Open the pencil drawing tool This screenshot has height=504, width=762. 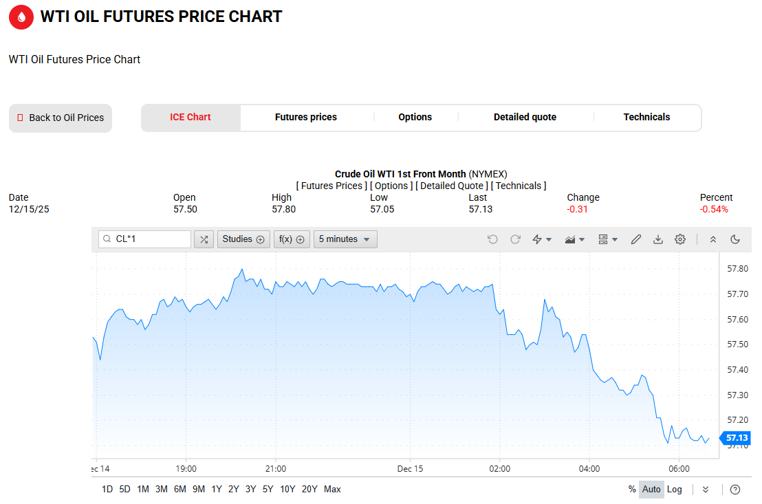click(636, 239)
